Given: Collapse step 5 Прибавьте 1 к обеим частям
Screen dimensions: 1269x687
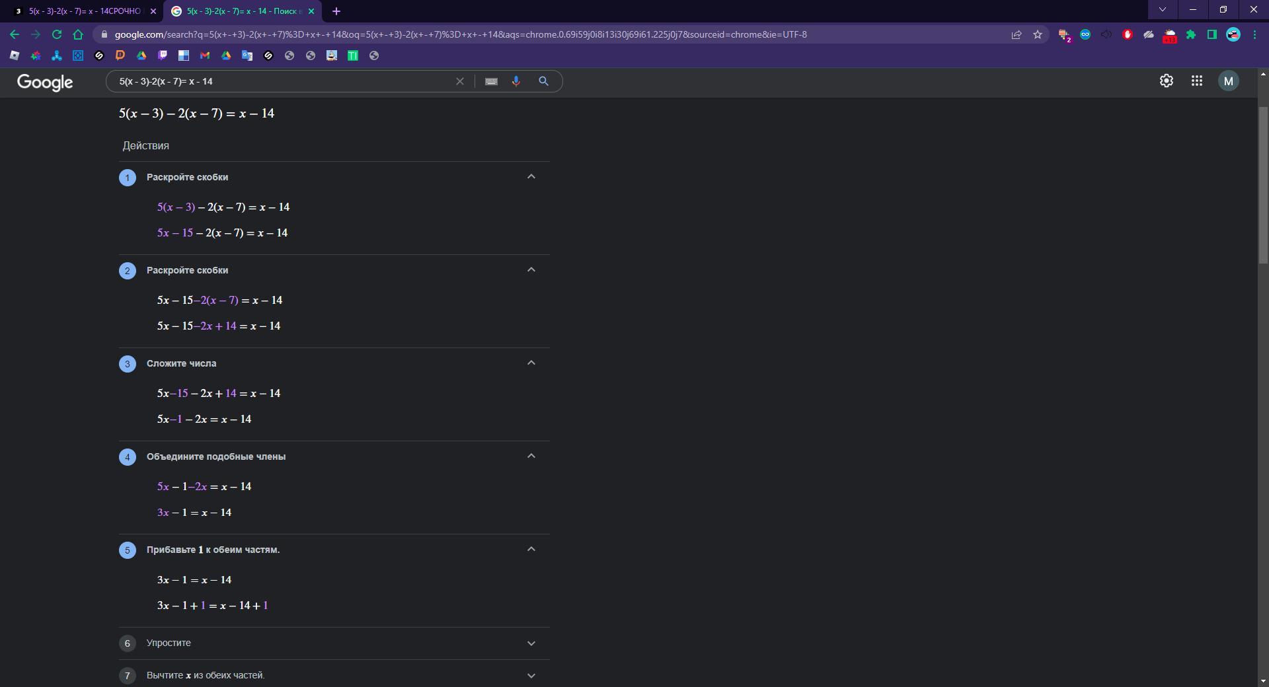Looking at the screenshot, I should pyautogui.click(x=531, y=550).
